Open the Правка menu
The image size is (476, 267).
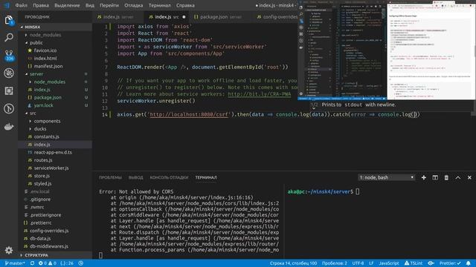pos(41,5)
